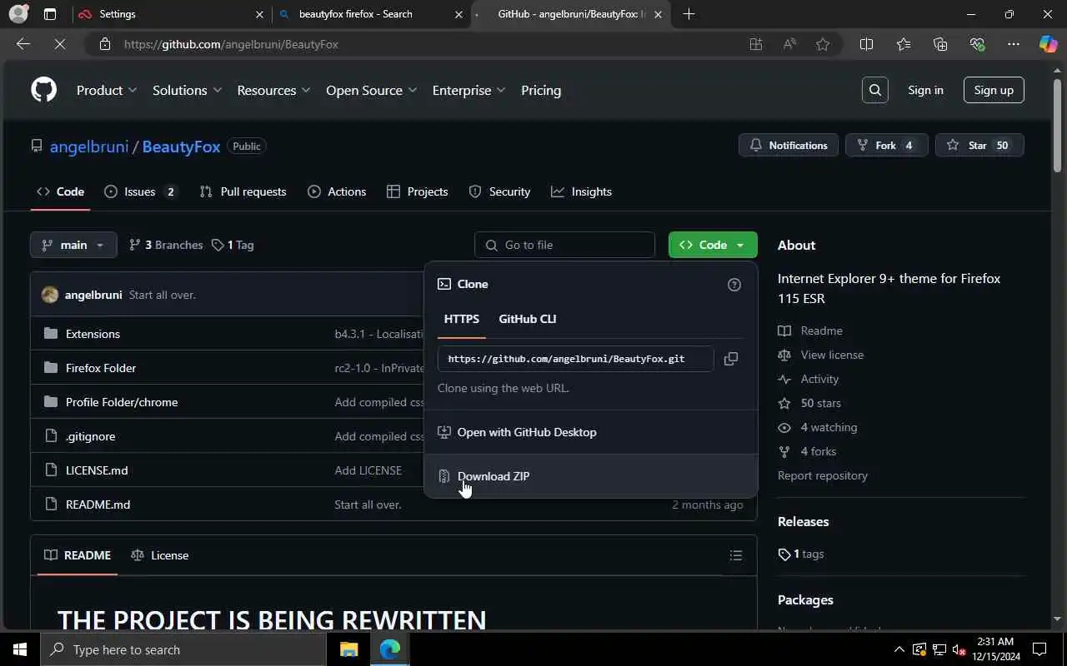Open the Extensions folder

pos(93,334)
